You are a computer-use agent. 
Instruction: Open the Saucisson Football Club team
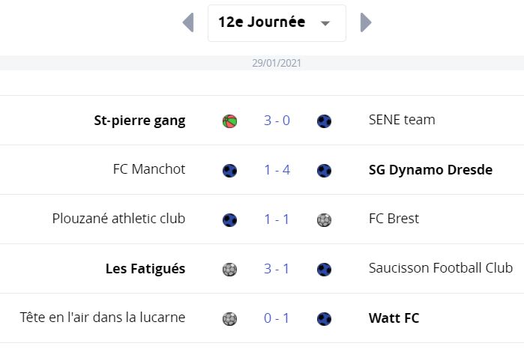(x=441, y=268)
